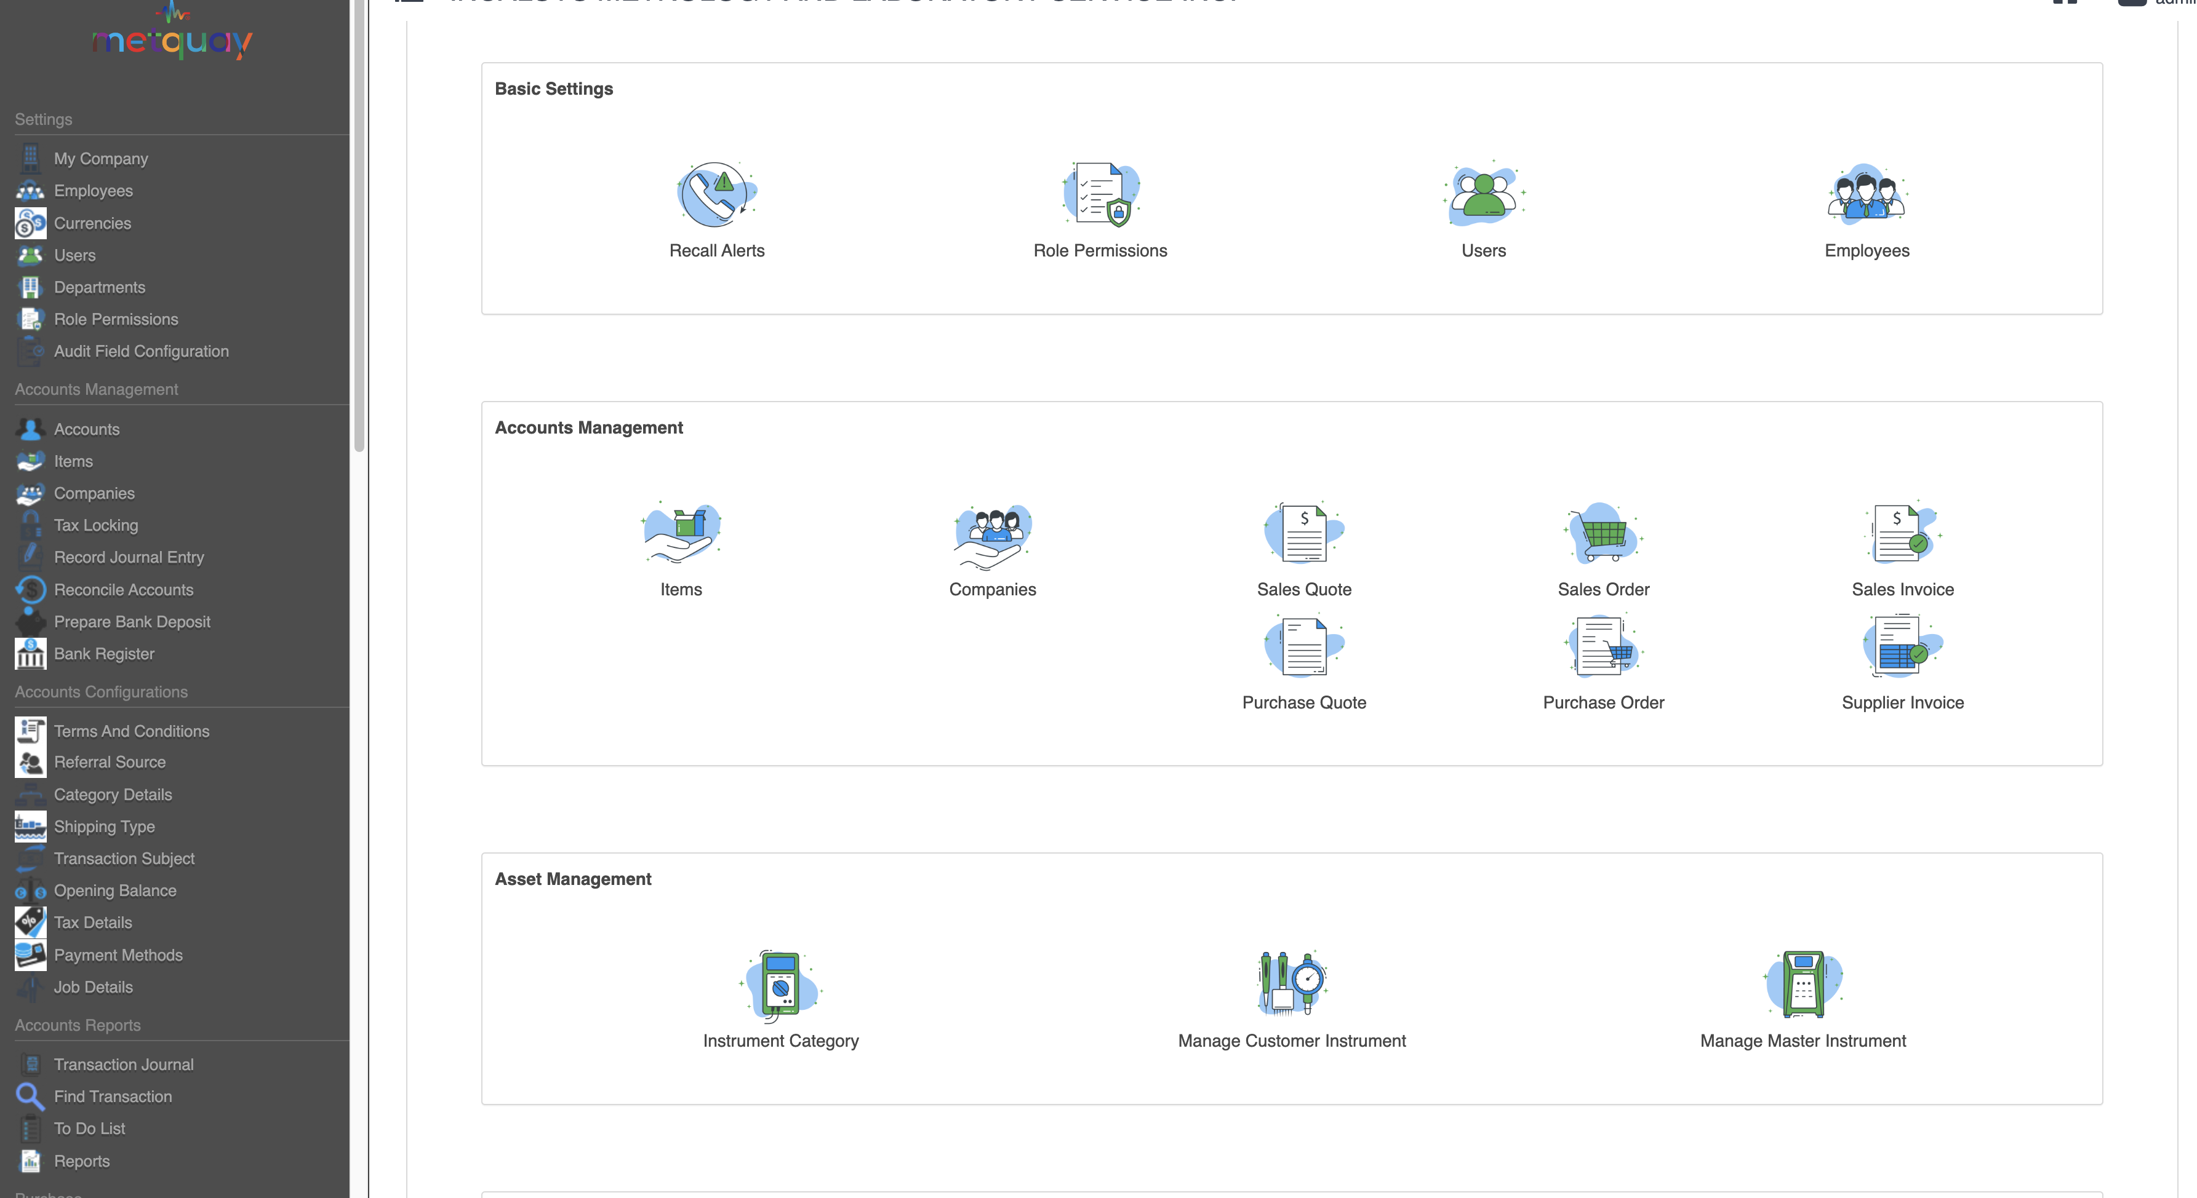Open the Items tile with hand icon
The width and height of the screenshot is (2197, 1198).
point(681,533)
